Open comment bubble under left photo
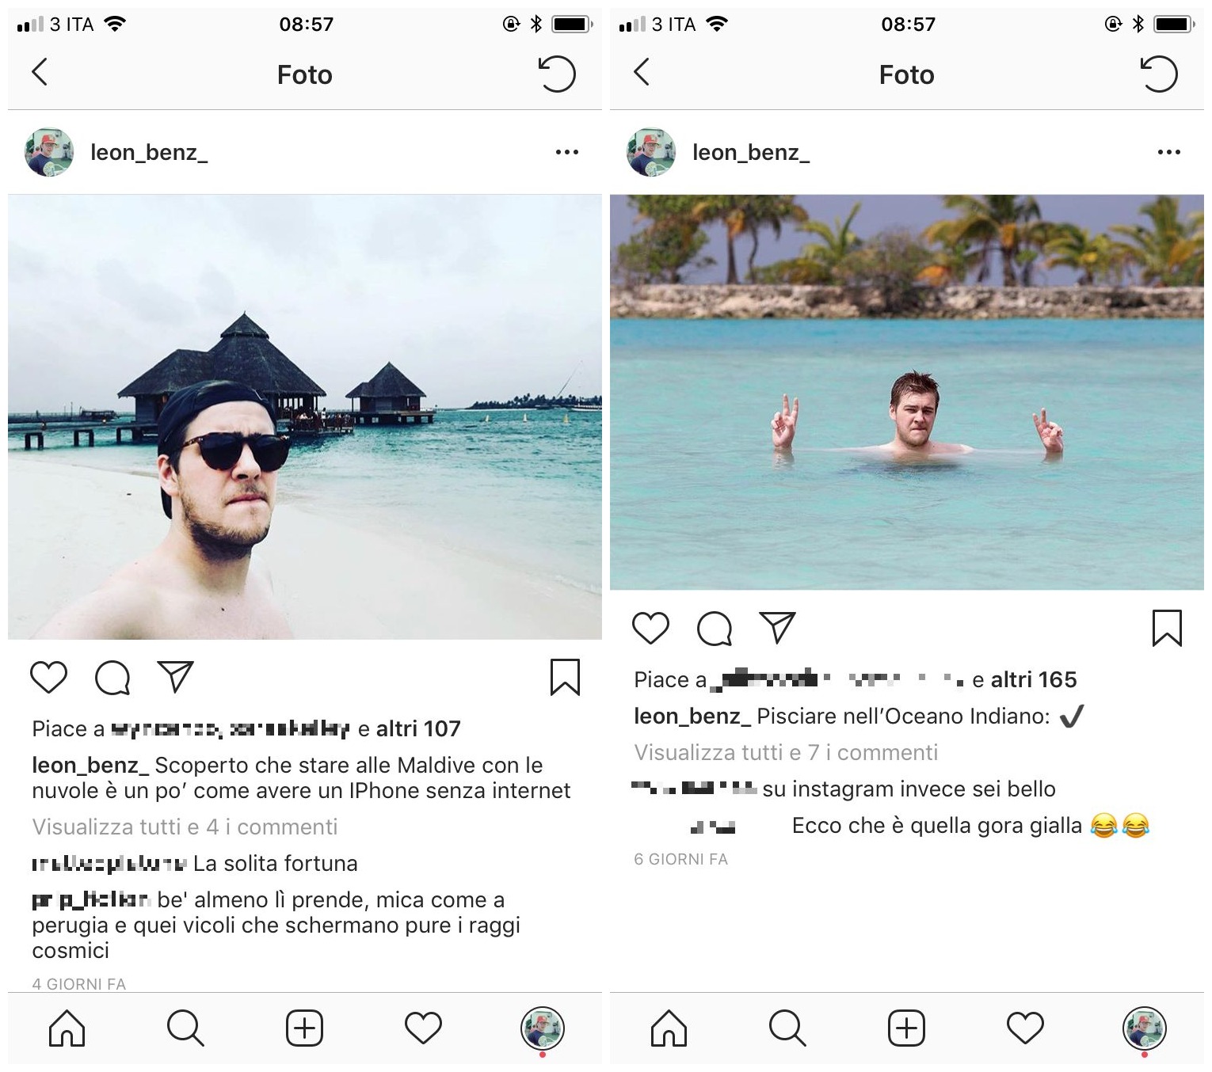Screen dimensions: 1212x1072 click(x=112, y=678)
